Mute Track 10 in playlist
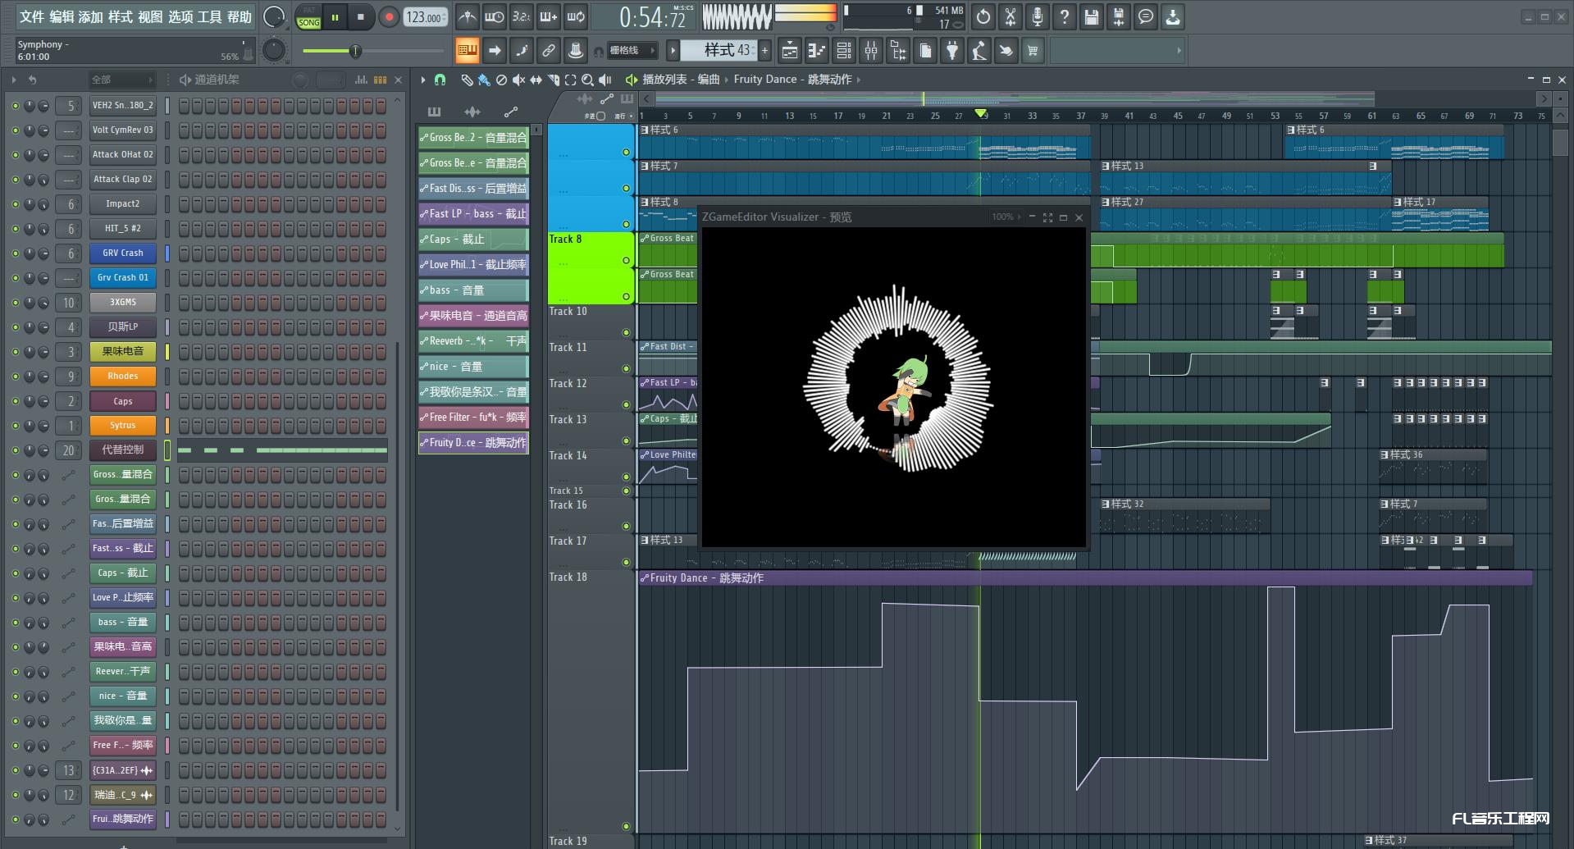This screenshot has height=849, width=1574. coord(626,332)
